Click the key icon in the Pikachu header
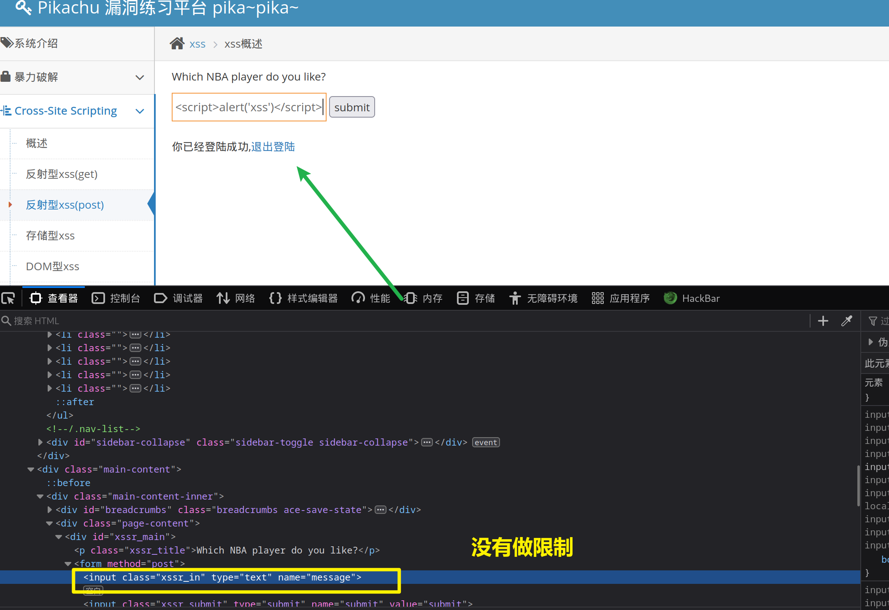The image size is (889, 610). coord(23,7)
